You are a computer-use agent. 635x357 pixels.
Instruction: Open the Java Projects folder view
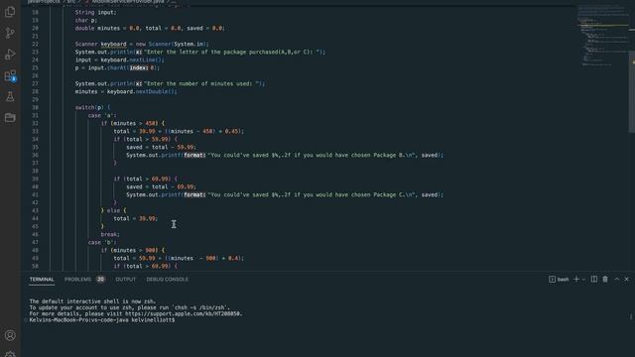click(x=10, y=118)
